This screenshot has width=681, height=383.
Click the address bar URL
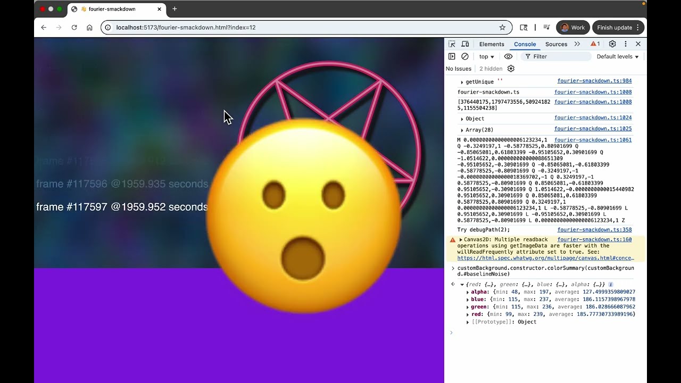(186, 28)
